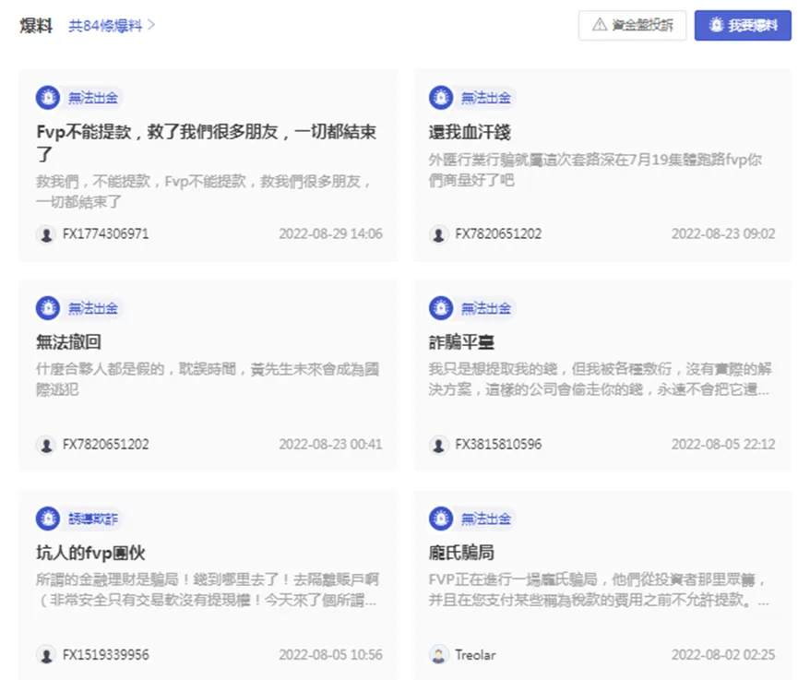Click siren icon on 還我血汗錢 card
Image resolution: width=798 pixels, height=680 pixels.
pos(441,97)
